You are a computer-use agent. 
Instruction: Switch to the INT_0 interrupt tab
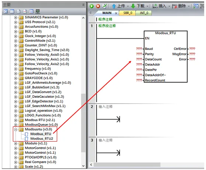[144, 13]
